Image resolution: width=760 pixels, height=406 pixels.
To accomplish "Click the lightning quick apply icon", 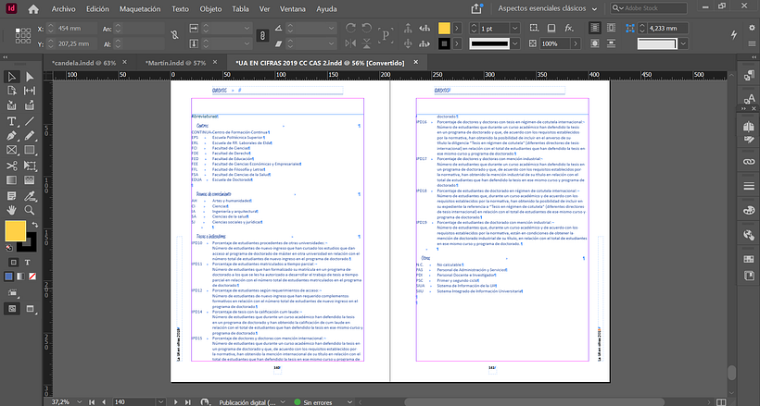I will tap(734, 34).
